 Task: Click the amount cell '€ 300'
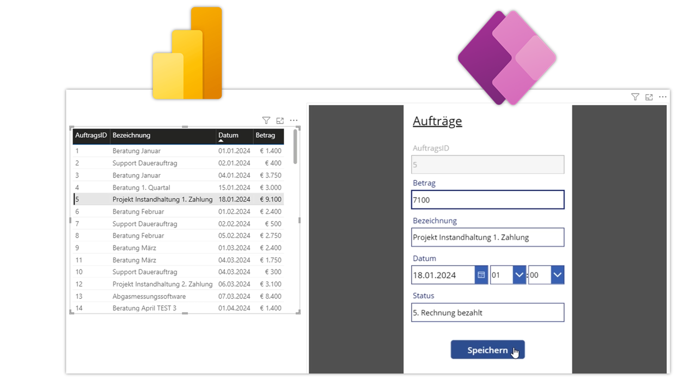[x=273, y=272]
